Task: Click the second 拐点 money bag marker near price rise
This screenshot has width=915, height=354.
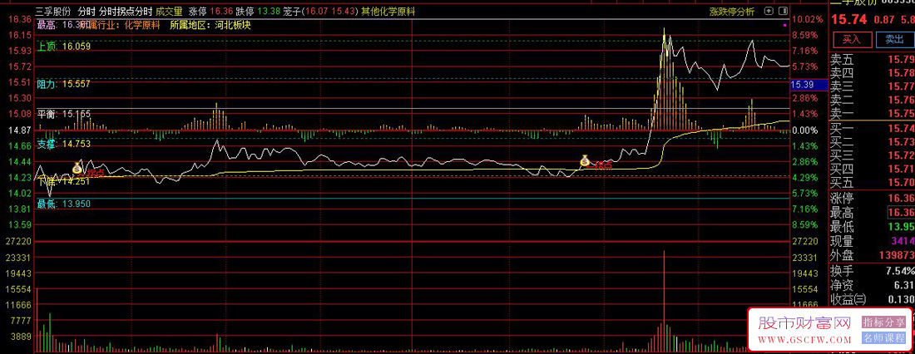Action: pyautogui.click(x=585, y=160)
